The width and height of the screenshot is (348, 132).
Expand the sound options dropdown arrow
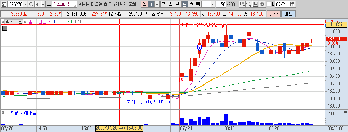pos(43,4)
